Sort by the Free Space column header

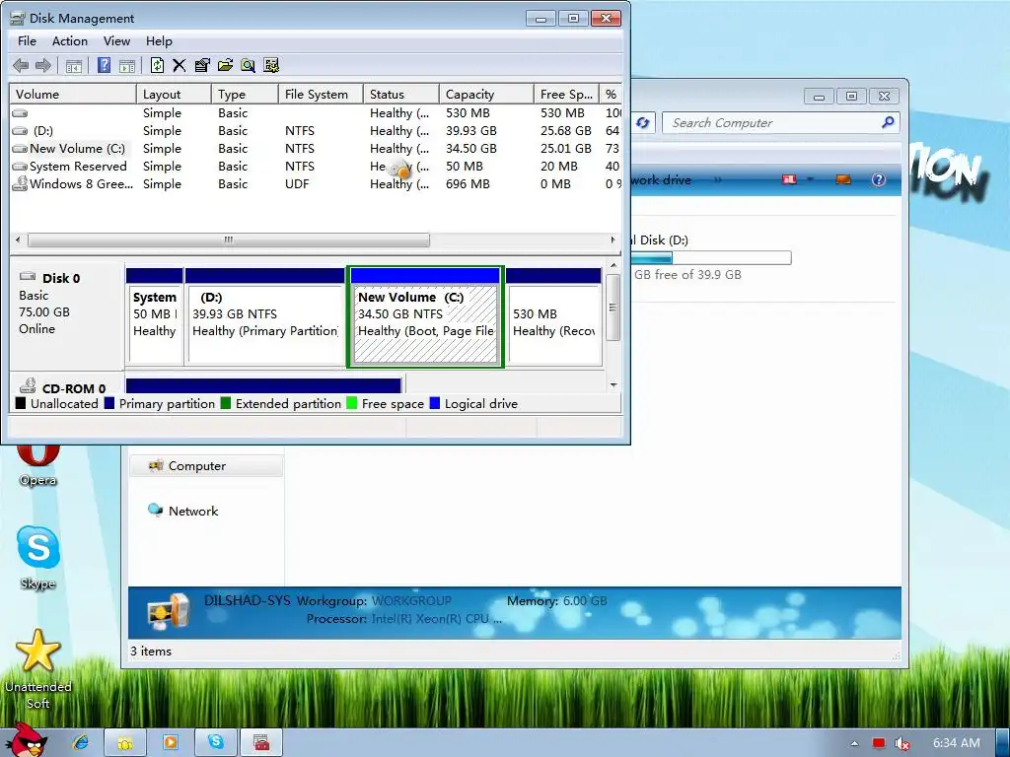tap(566, 94)
